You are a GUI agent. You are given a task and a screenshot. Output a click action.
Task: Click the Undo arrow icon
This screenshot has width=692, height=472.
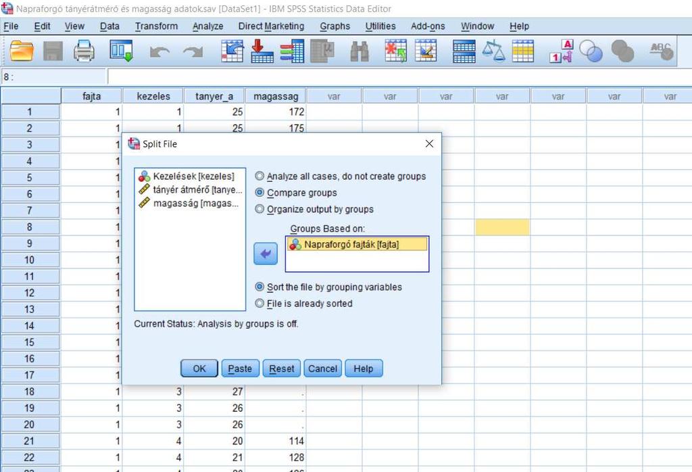(x=159, y=51)
